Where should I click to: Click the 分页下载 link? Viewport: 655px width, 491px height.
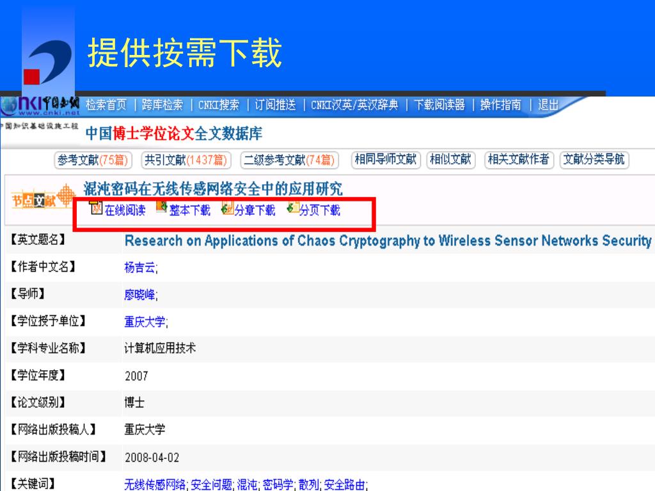click(320, 210)
